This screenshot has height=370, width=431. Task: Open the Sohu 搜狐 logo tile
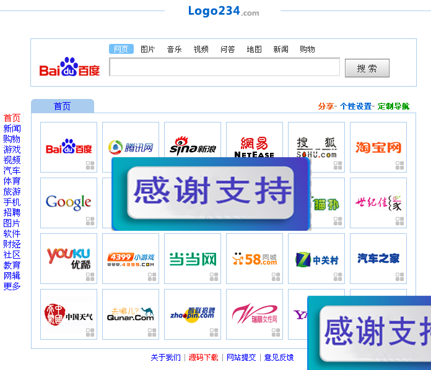coord(316,147)
